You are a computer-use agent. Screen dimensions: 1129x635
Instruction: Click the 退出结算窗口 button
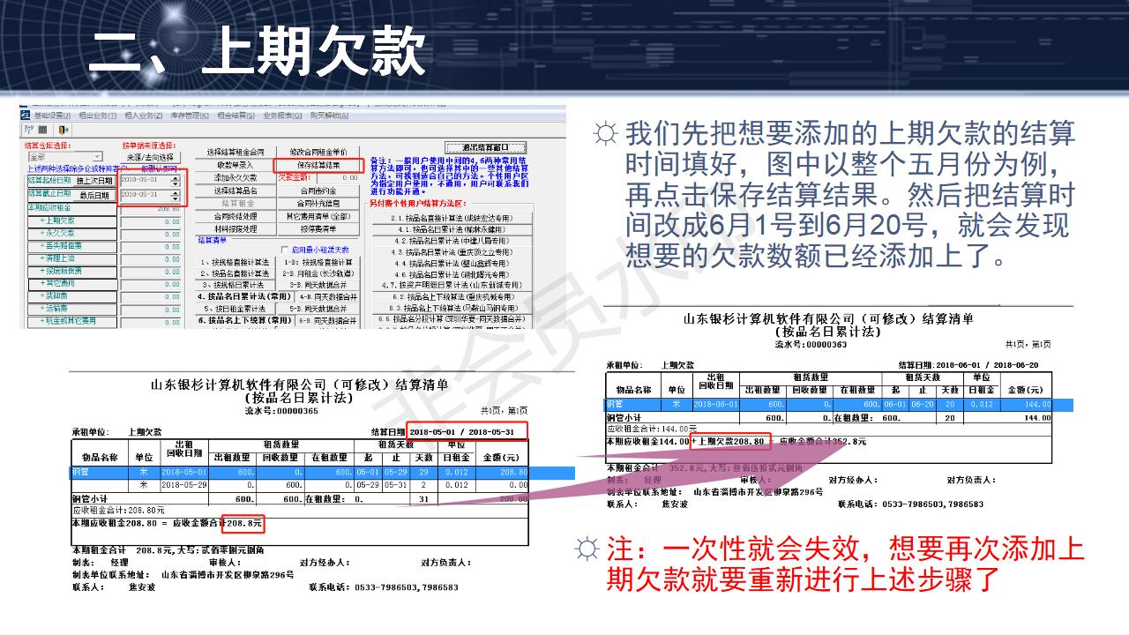coord(485,147)
